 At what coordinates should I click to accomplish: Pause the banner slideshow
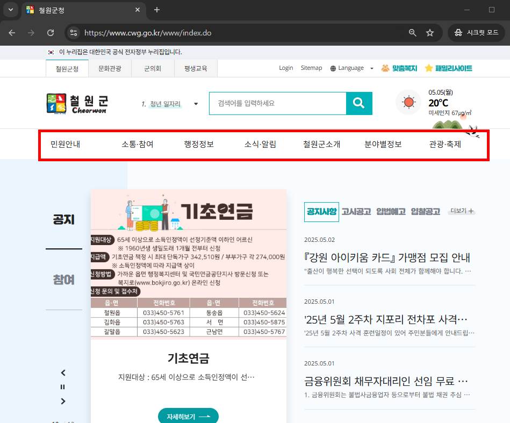(62, 386)
